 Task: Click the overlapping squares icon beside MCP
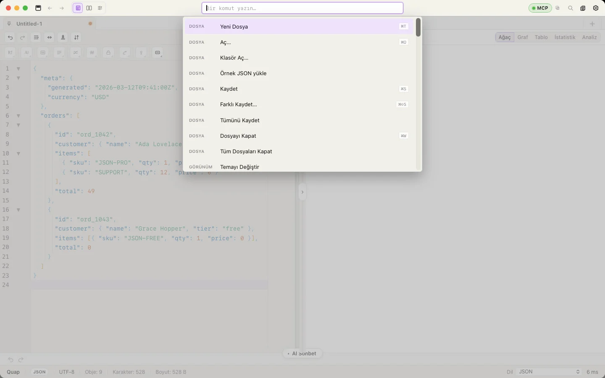558,8
